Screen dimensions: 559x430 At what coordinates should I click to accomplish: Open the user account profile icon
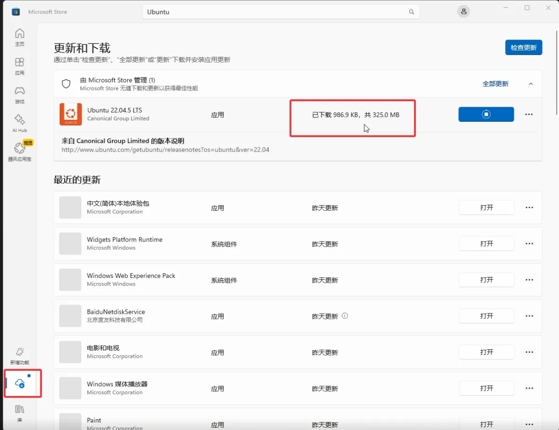(x=463, y=11)
